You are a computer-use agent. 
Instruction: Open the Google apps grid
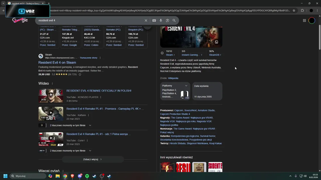point(304,20)
